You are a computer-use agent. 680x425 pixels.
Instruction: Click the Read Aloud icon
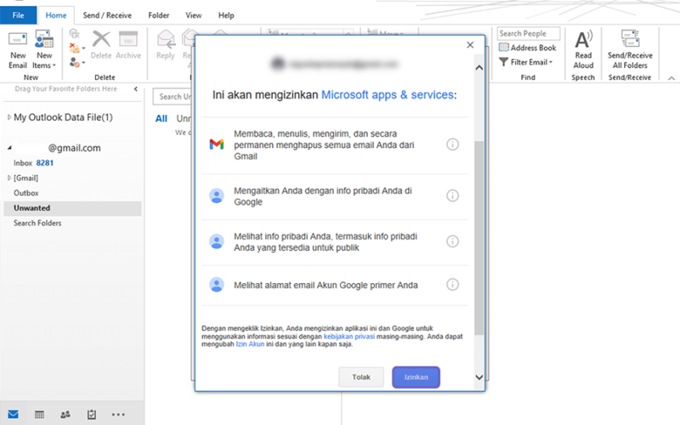click(583, 39)
